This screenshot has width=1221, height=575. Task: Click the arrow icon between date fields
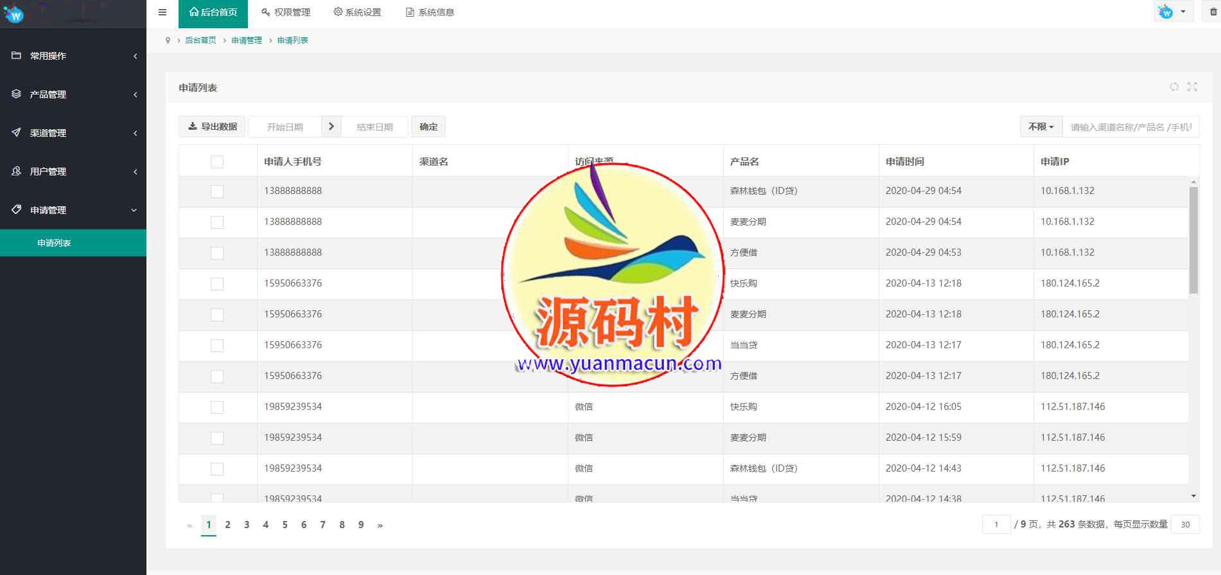331,127
